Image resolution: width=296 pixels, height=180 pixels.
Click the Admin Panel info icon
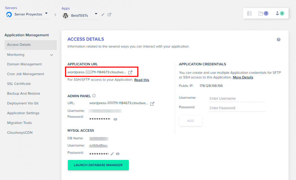pos(94,96)
